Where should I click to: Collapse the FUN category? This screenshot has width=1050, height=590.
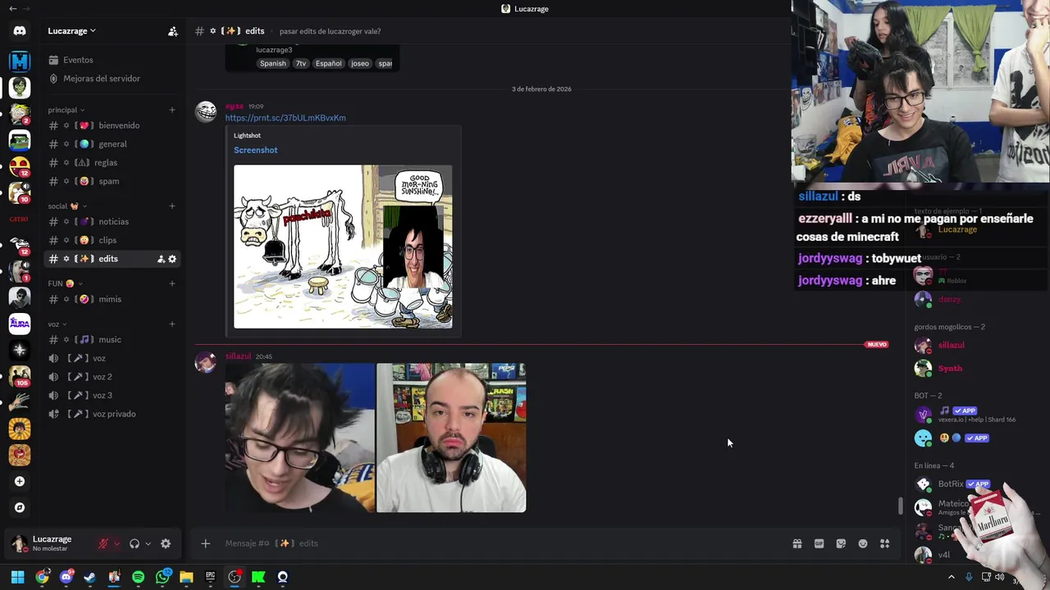point(65,284)
